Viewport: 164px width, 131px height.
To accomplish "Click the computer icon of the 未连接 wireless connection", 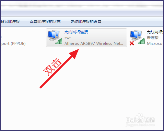I will coord(136,35).
